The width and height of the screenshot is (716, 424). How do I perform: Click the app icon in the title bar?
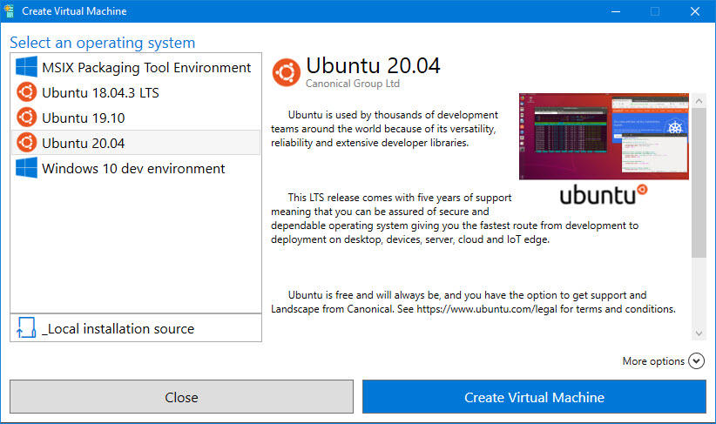(x=10, y=11)
